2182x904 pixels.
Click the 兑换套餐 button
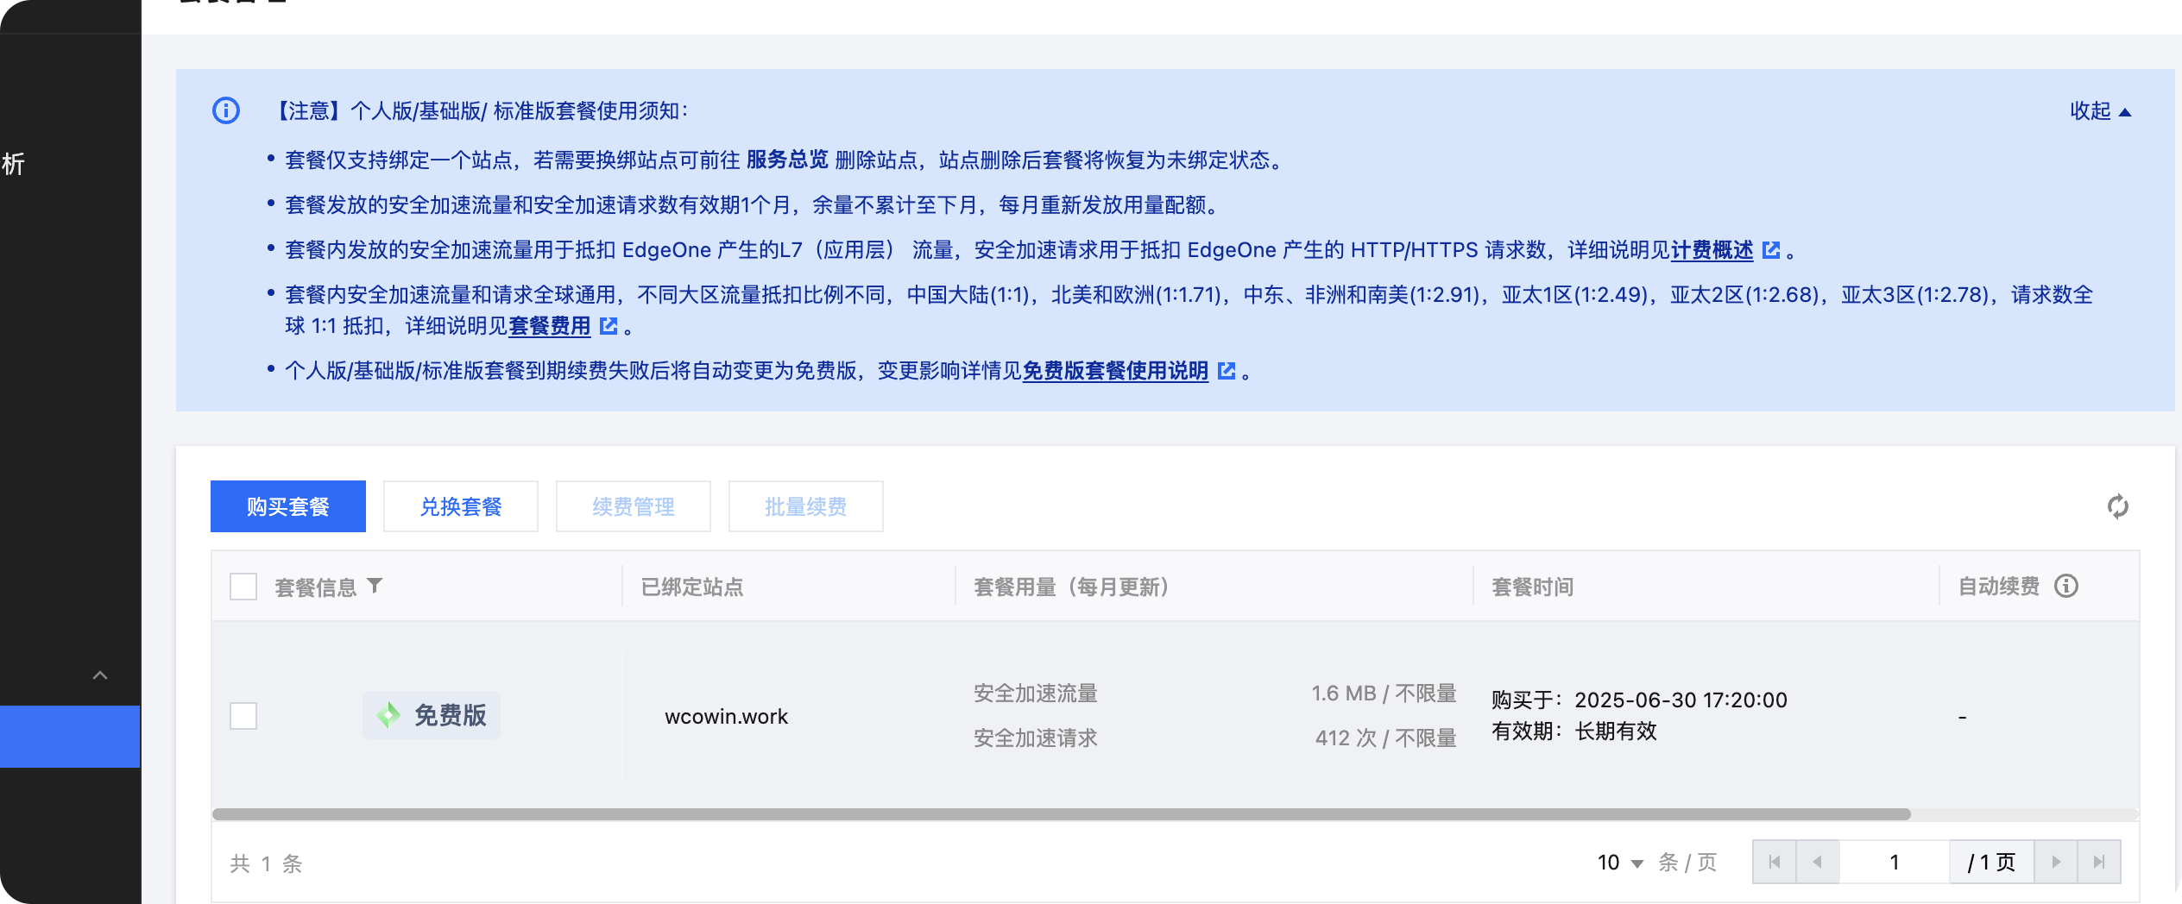461,506
